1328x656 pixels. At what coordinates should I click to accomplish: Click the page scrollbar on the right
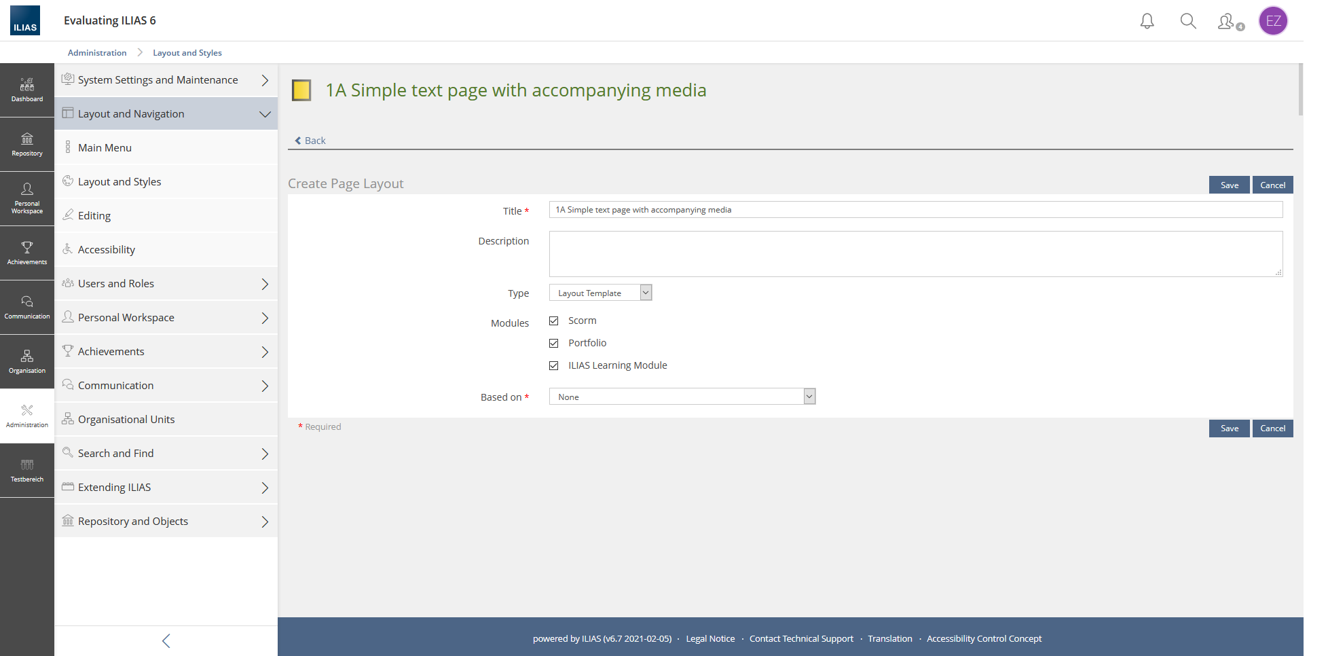point(1299,90)
